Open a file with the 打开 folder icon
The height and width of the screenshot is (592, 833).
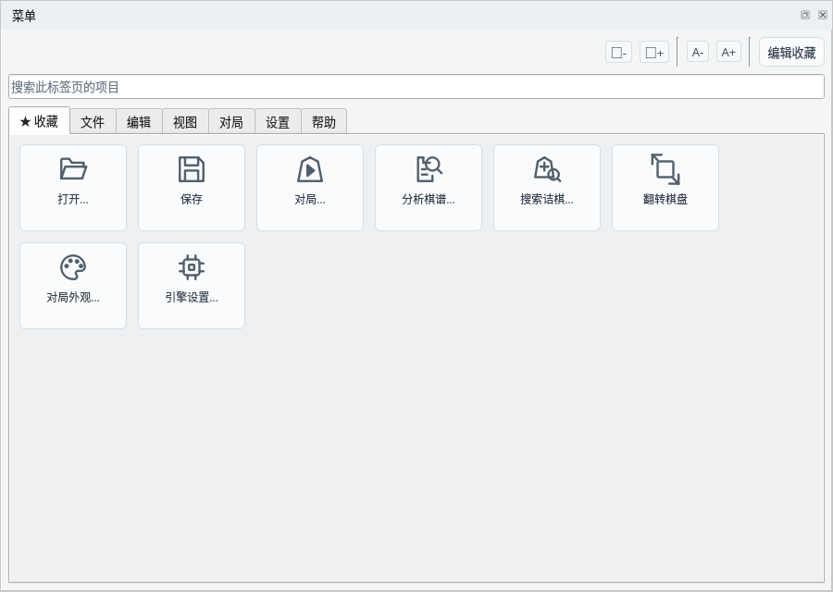pyautogui.click(x=73, y=188)
